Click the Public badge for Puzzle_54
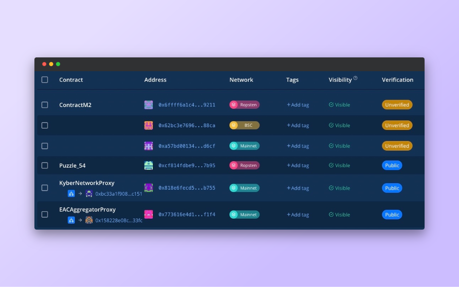Image resolution: width=459 pixels, height=287 pixels. click(392, 165)
